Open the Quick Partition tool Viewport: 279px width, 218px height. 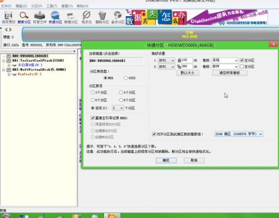pos(55,17)
